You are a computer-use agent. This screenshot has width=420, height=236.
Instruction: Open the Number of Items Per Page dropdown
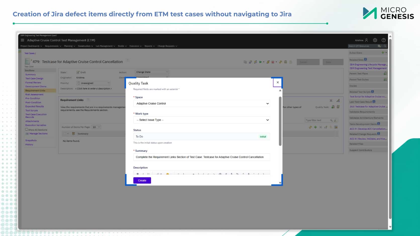(96, 127)
